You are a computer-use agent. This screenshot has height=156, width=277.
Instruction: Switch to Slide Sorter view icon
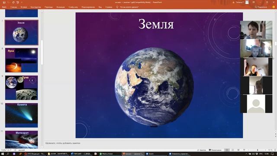tap(233, 150)
